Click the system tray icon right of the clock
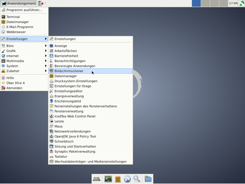 (242, 3)
